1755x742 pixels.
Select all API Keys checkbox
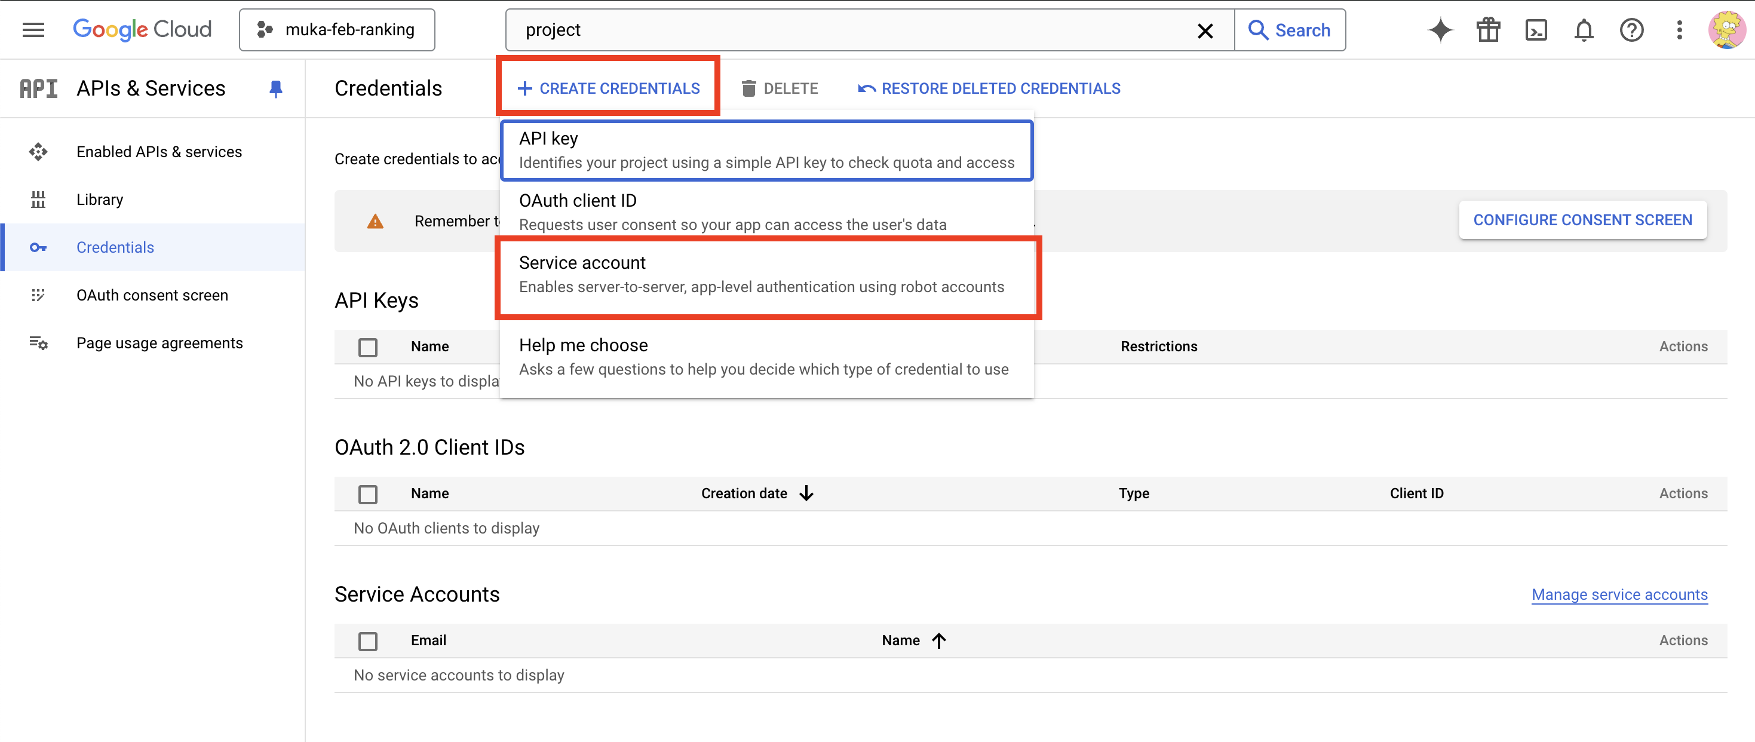point(368,347)
